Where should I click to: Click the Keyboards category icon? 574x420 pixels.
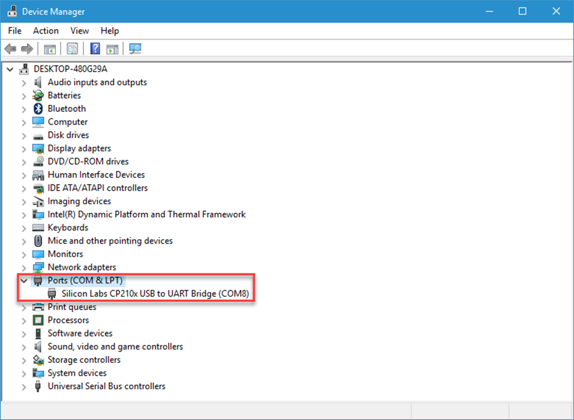tap(38, 228)
